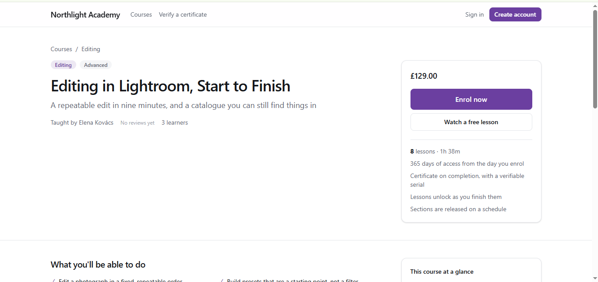The width and height of the screenshot is (598, 282).
Task: Go to Verify a certificate page
Action: (x=183, y=15)
